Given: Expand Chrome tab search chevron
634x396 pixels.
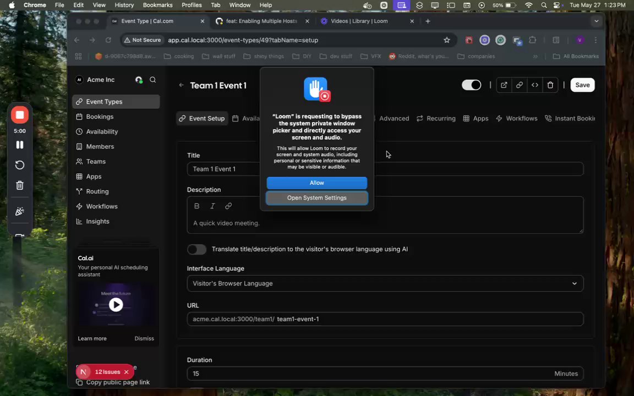Looking at the screenshot, I should pos(597,21).
